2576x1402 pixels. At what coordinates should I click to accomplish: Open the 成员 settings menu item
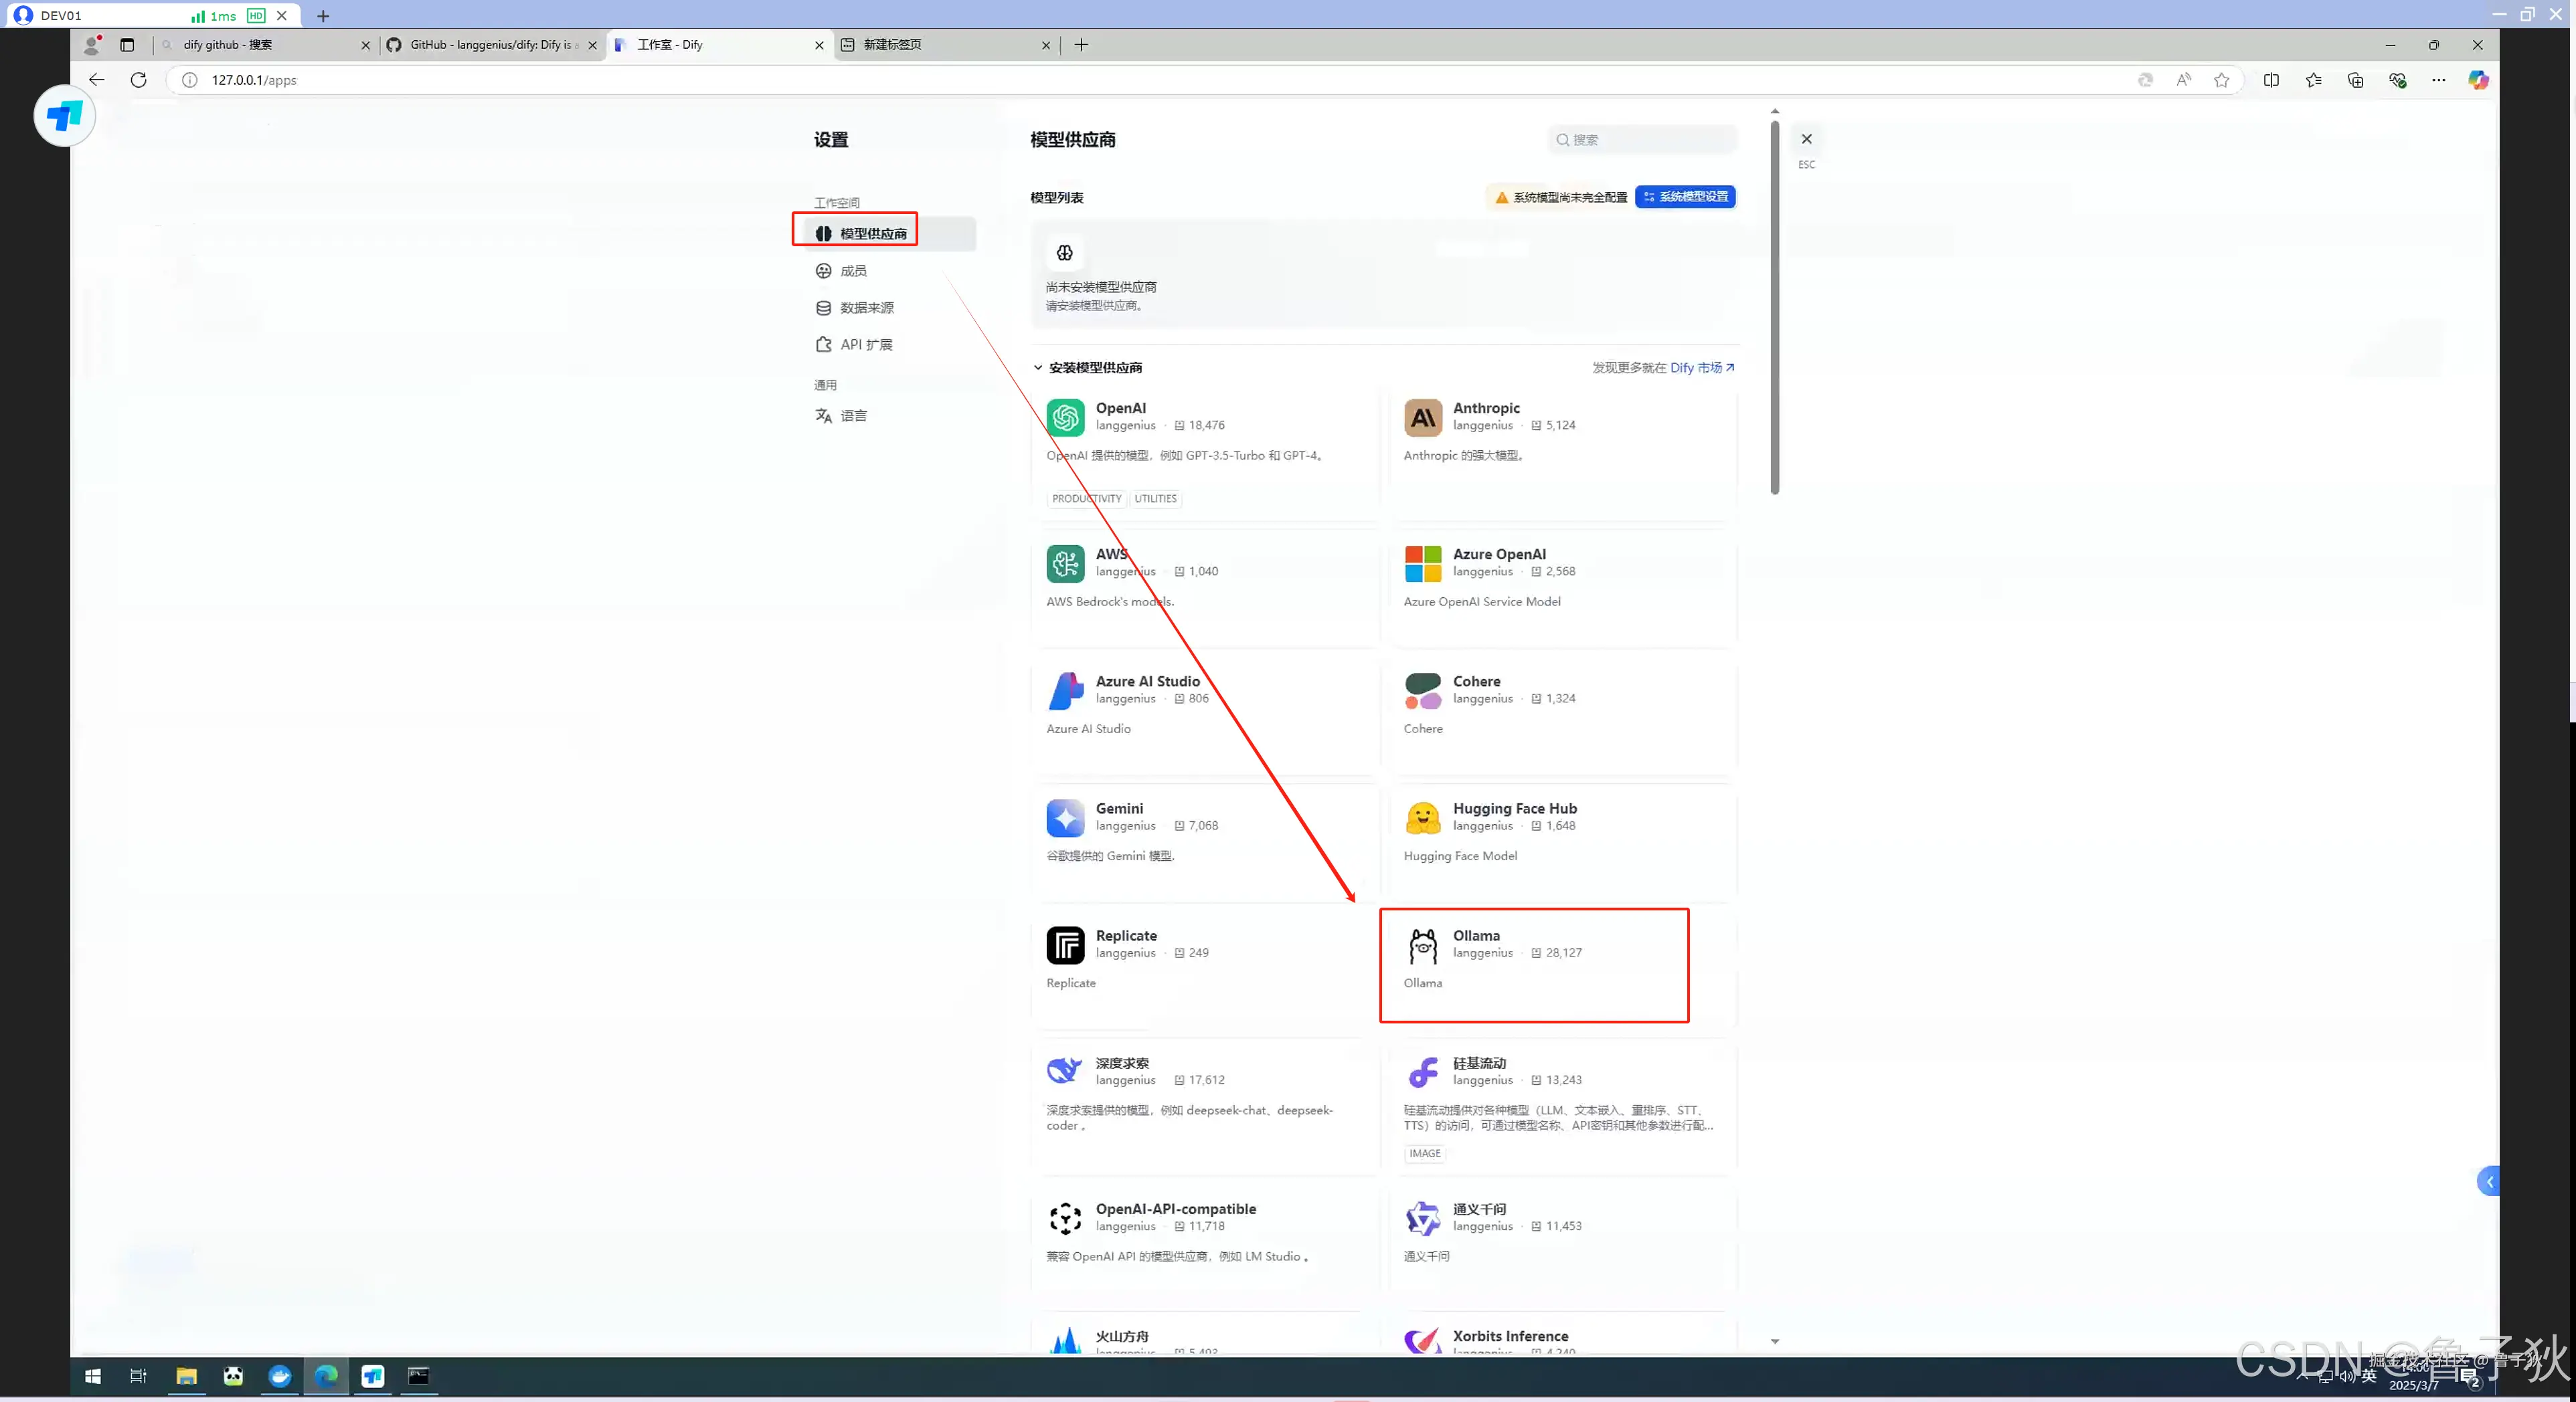[853, 271]
